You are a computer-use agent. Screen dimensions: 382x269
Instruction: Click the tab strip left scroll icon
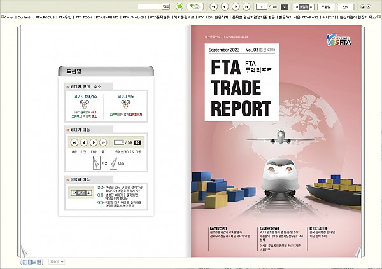[2, 17]
